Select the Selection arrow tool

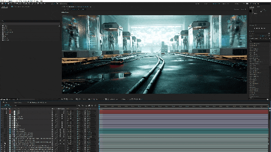tap(6, 4)
